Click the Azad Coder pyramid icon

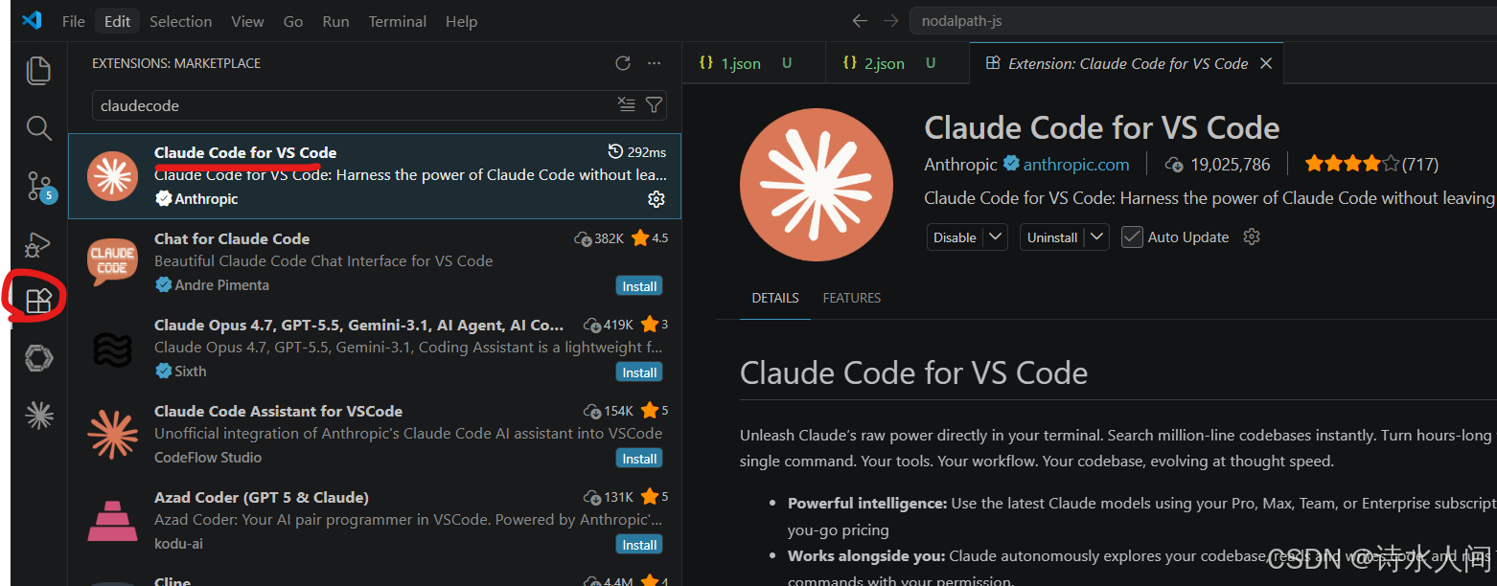click(112, 520)
